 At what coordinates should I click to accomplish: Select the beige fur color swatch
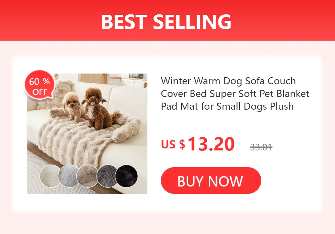point(87,176)
